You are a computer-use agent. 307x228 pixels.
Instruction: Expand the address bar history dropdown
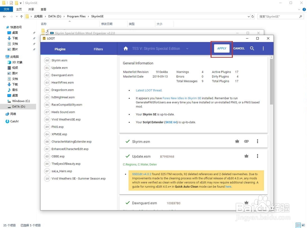(x=249, y=17)
